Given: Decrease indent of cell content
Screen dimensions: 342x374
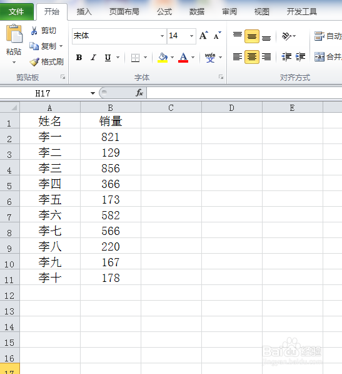Looking at the screenshot, I should [286, 57].
